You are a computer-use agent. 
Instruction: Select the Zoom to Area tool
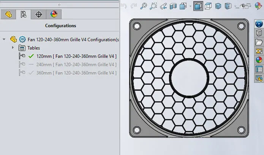point(153,6)
